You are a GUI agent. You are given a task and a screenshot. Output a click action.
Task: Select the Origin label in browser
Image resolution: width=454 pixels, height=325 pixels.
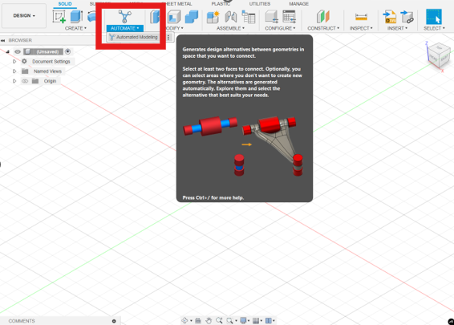click(x=50, y=81)
